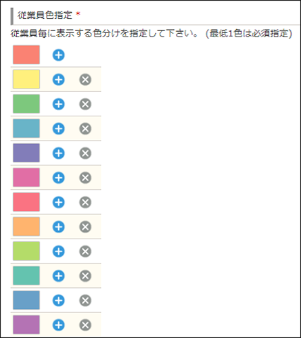301x338 pixels.
Task: Click the plus icon beside the mint-turquoise swatch
Action: coord(59,276)
